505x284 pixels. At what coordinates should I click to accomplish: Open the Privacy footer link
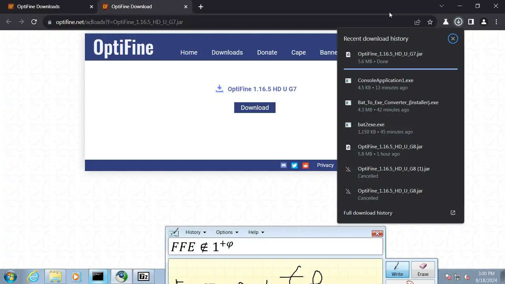click(x=325, y=165)
